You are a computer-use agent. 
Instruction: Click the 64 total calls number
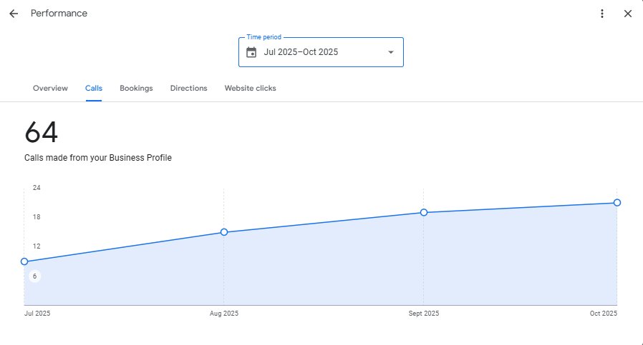point(41,132)
